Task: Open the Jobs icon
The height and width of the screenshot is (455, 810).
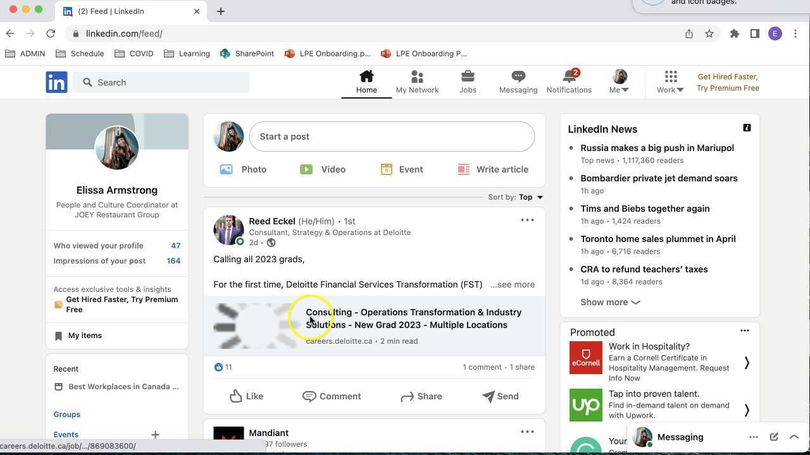Action: pos(468,81)
